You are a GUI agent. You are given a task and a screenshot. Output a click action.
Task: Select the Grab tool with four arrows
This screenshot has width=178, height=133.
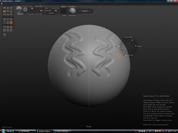point(11,12)
